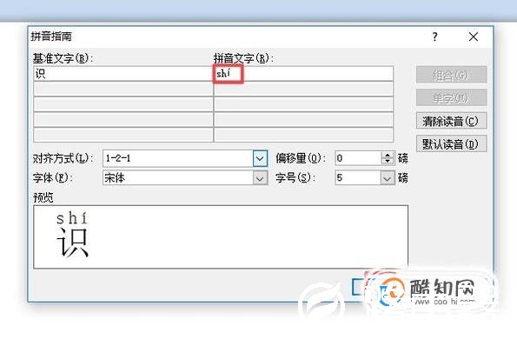
Task: Click the second row of 拼音文字
Action: pyautogui.click(x=303, y=89)
